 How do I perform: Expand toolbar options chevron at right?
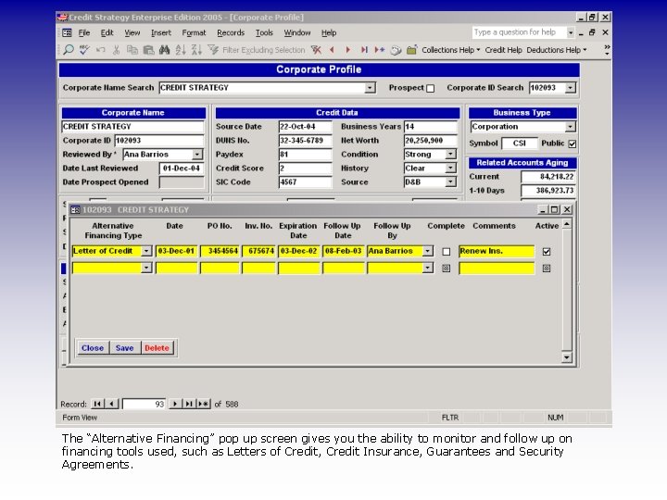pos(607,50)
